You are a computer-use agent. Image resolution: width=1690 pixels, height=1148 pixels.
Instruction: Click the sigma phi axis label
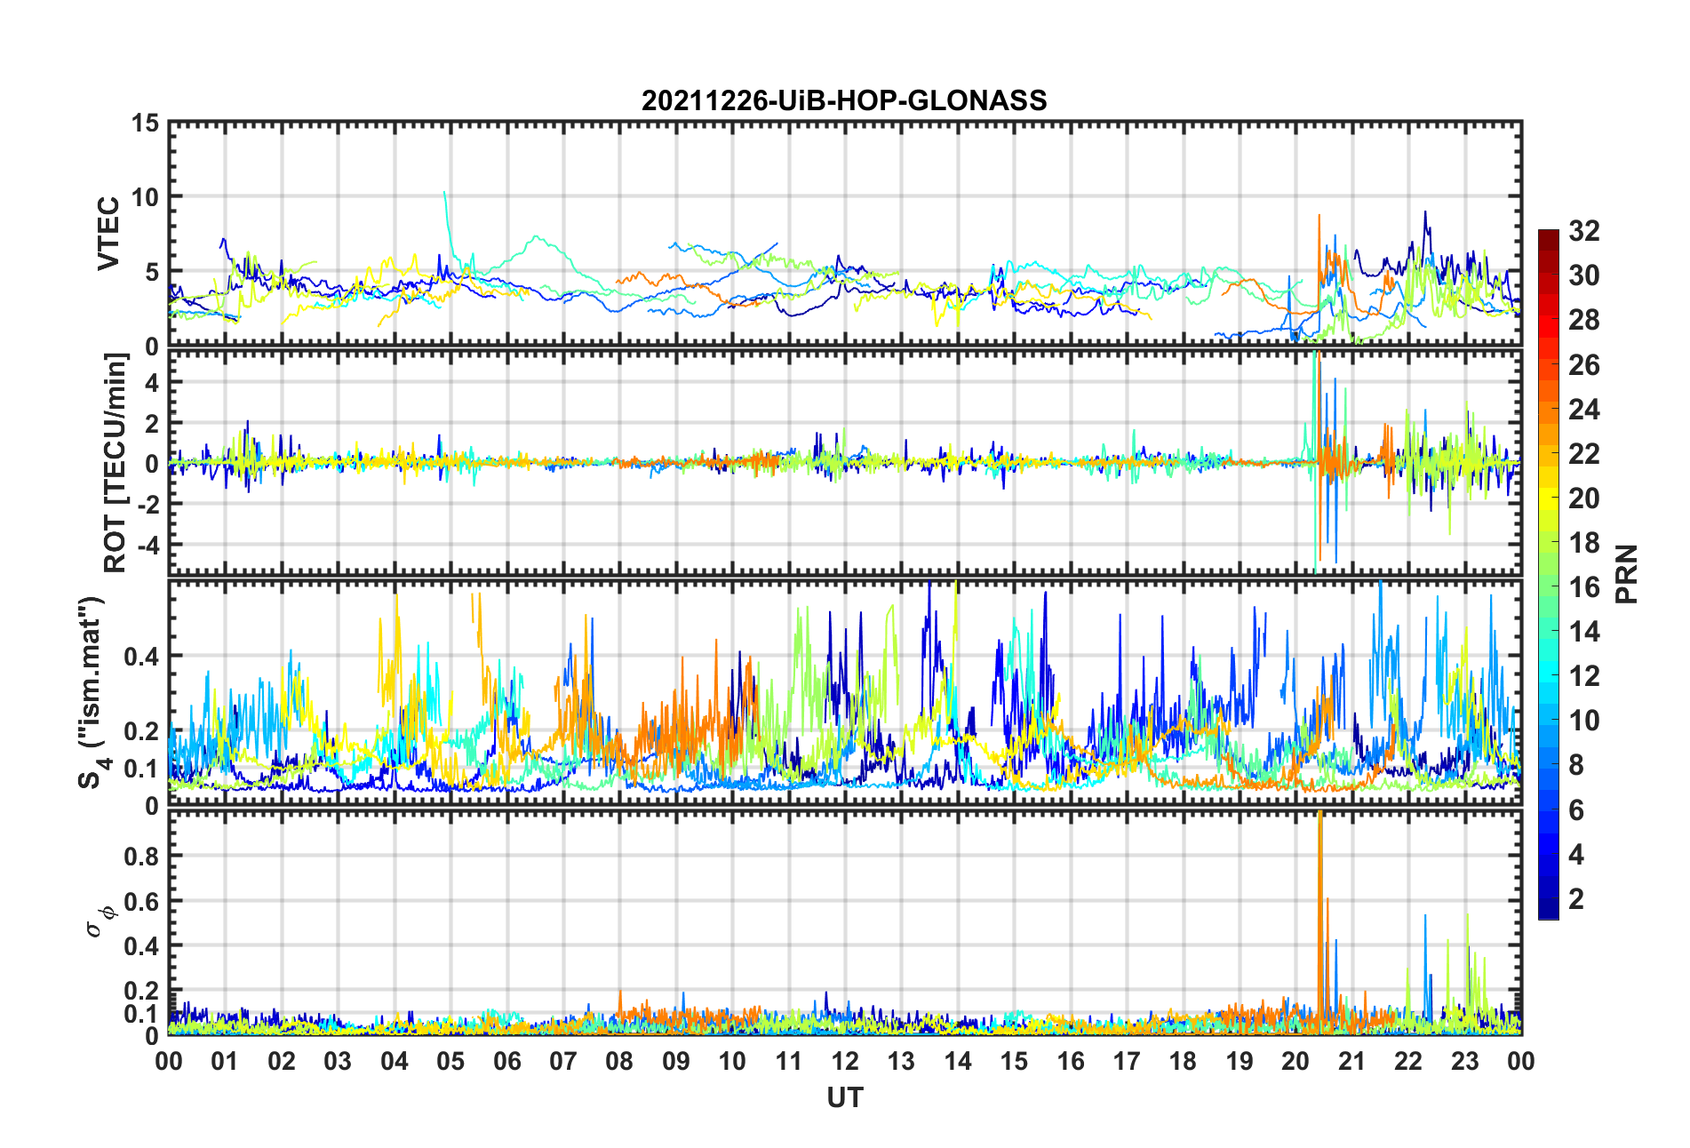[99, 921]
